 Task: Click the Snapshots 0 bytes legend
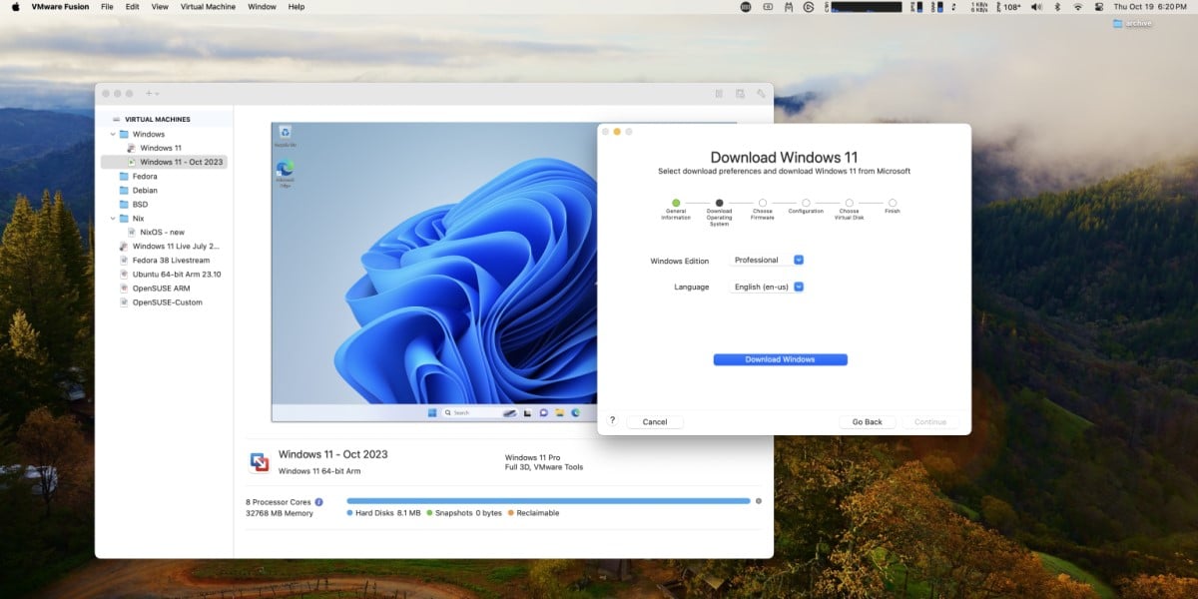464,513
